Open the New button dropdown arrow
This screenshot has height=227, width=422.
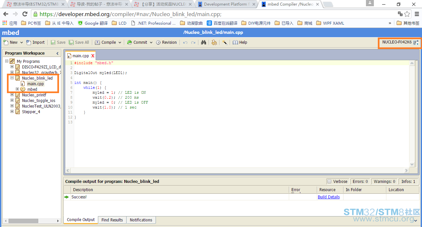click(x=21, y=42)
